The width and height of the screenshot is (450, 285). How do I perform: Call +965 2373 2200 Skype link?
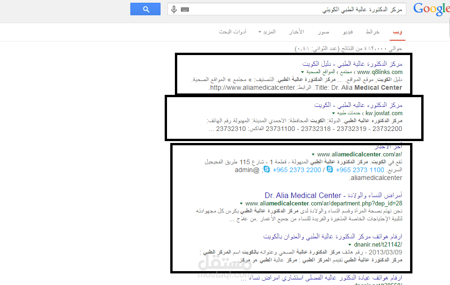[297, 170]
